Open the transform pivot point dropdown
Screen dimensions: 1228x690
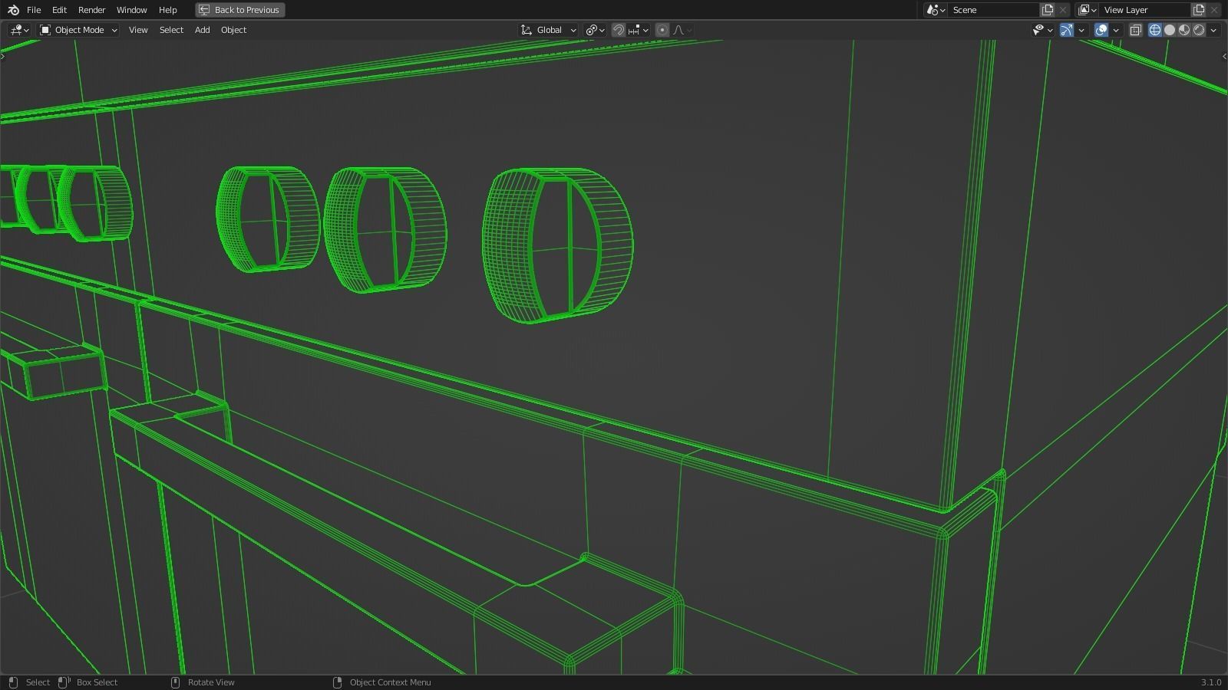tap(595, 30)
